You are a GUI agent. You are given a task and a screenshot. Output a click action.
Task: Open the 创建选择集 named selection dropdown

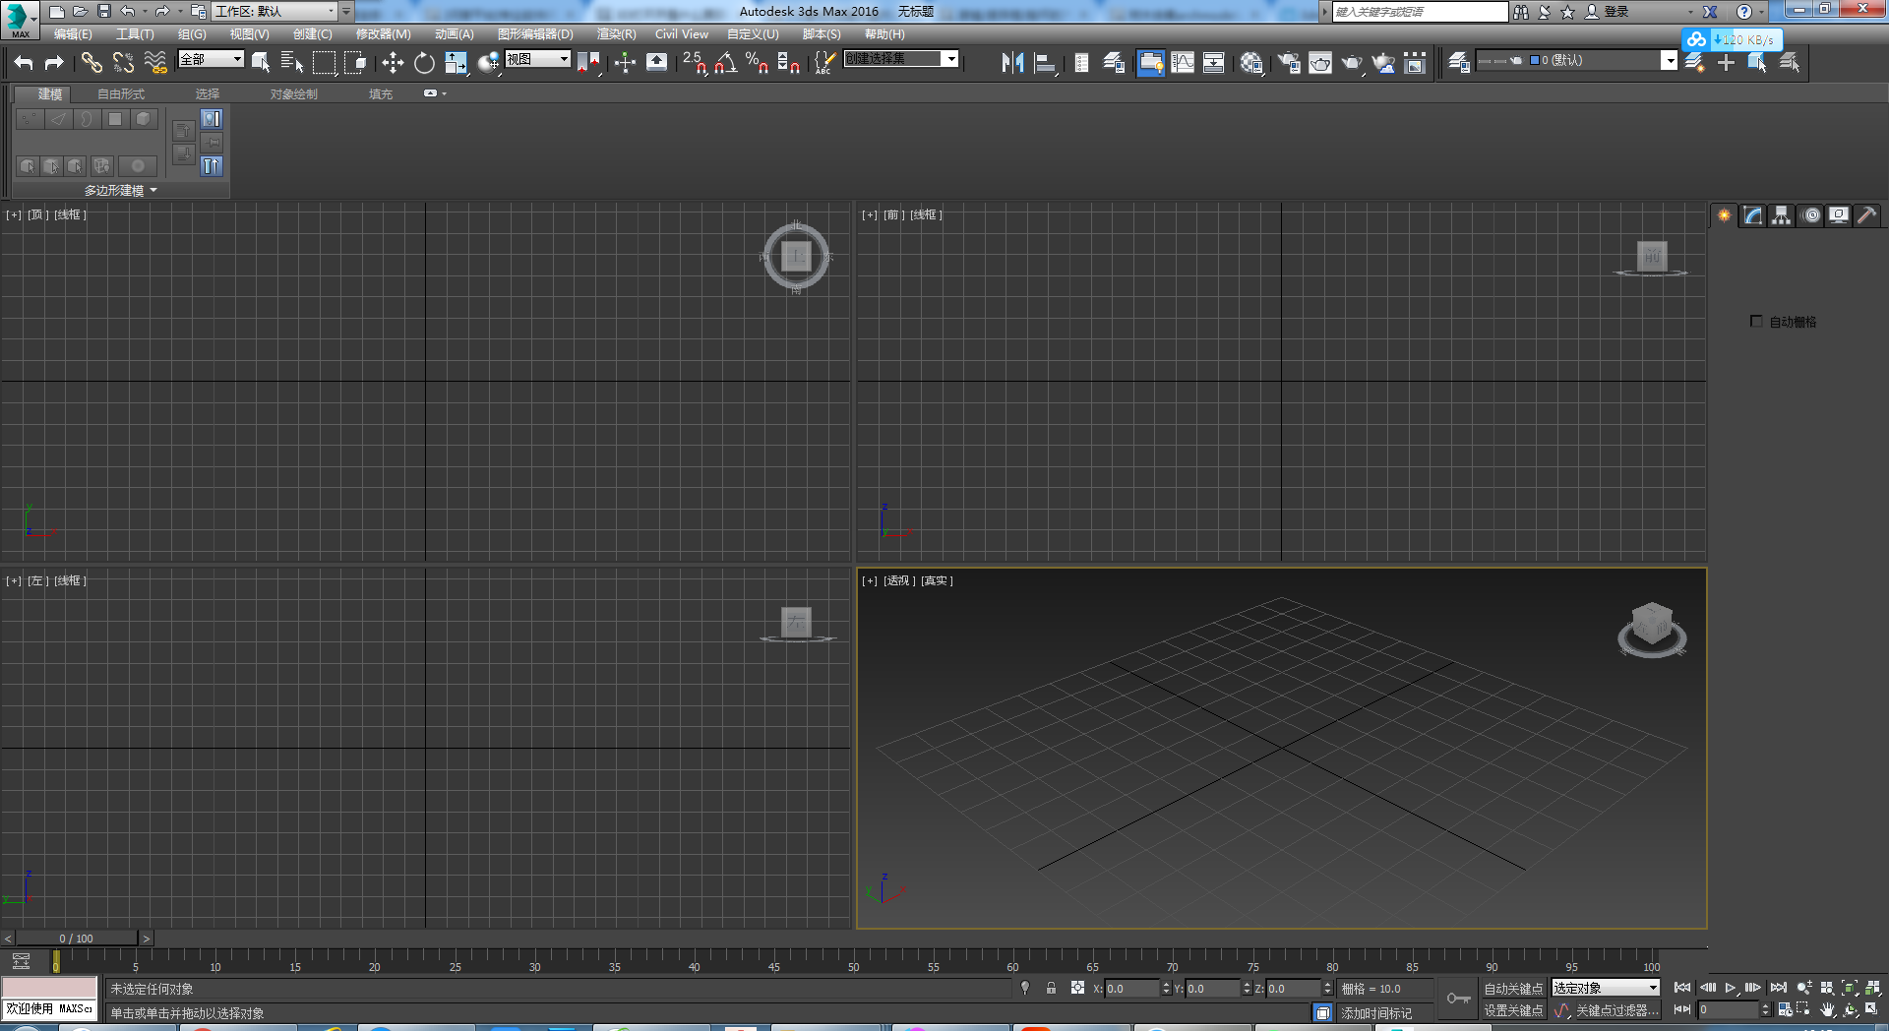click(901, 59)
